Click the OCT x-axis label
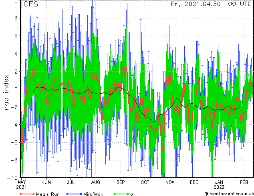The height and width of the screenshot is (196, 254). coord(145,182)
